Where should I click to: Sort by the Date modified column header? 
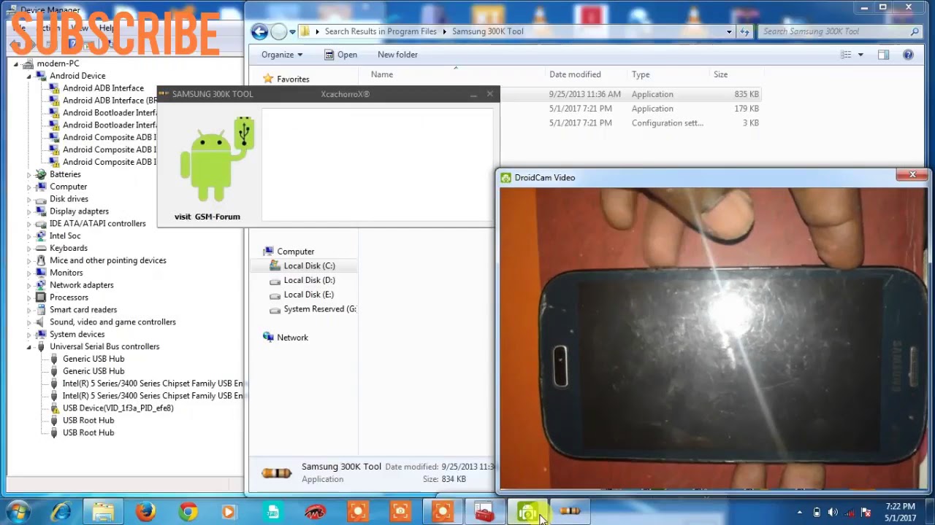[x=575, y=74]
